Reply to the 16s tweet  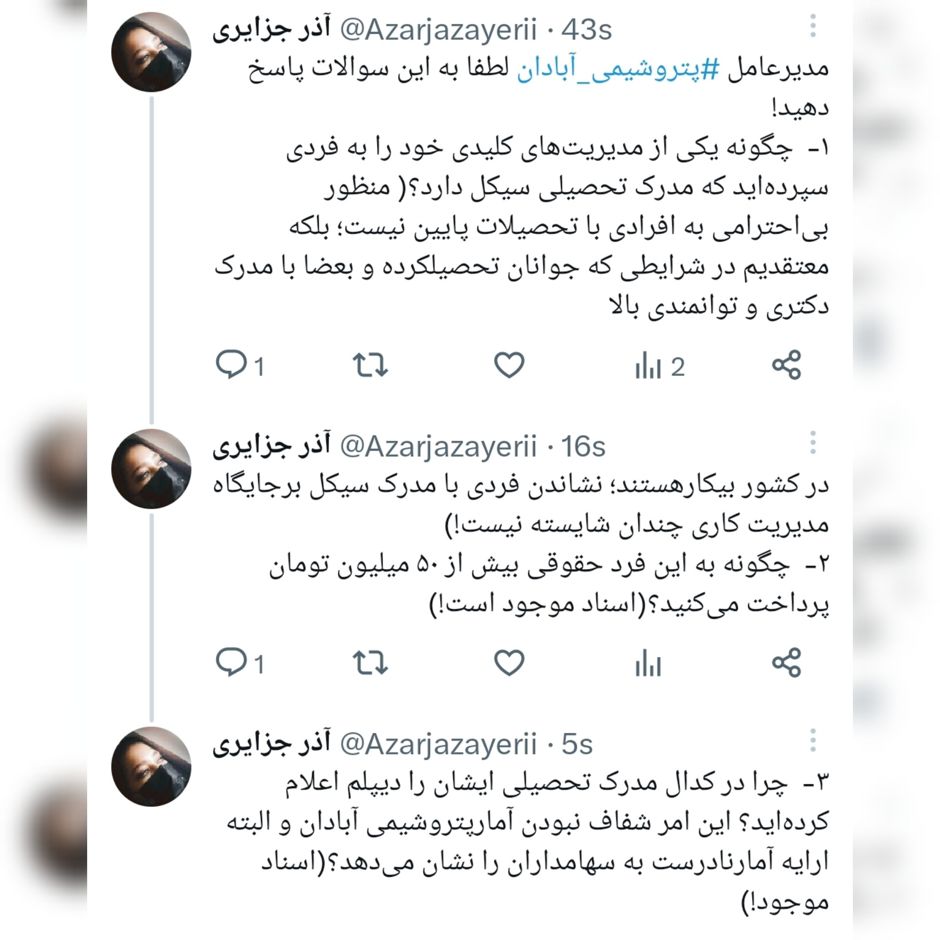pos(240,663)
